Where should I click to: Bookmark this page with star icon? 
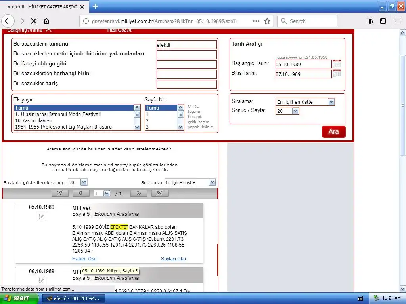coord(267,21)
